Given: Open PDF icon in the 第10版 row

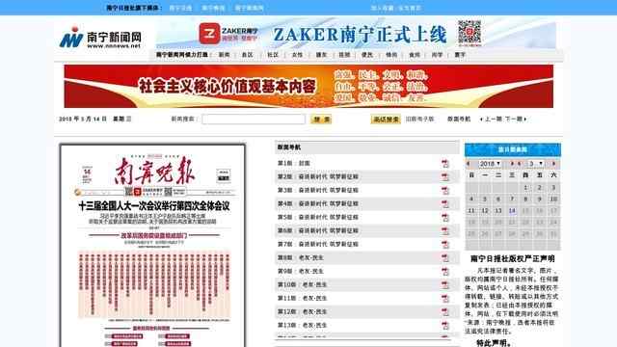Looking at the screenshot, I should [445, 285].
